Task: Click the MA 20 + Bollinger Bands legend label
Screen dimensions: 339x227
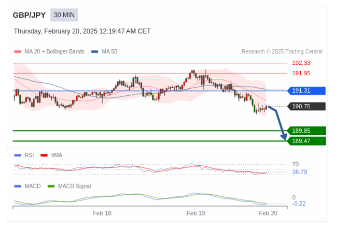Action: pyautogui.click(x=54, y=52)
